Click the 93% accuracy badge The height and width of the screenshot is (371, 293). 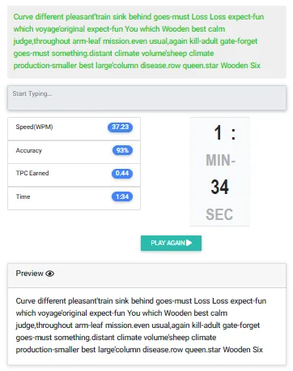tap(122, 150)
